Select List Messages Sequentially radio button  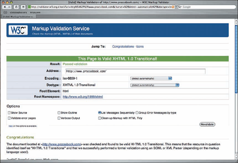tap(100, 112)
